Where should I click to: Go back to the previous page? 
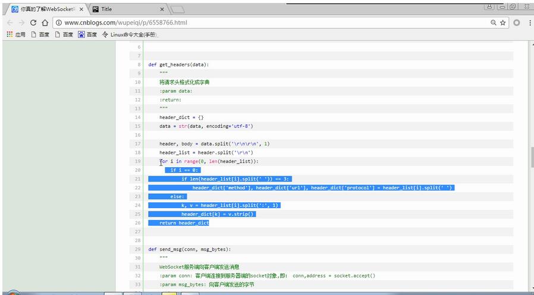pyautogui.click(x=10, y=23)
